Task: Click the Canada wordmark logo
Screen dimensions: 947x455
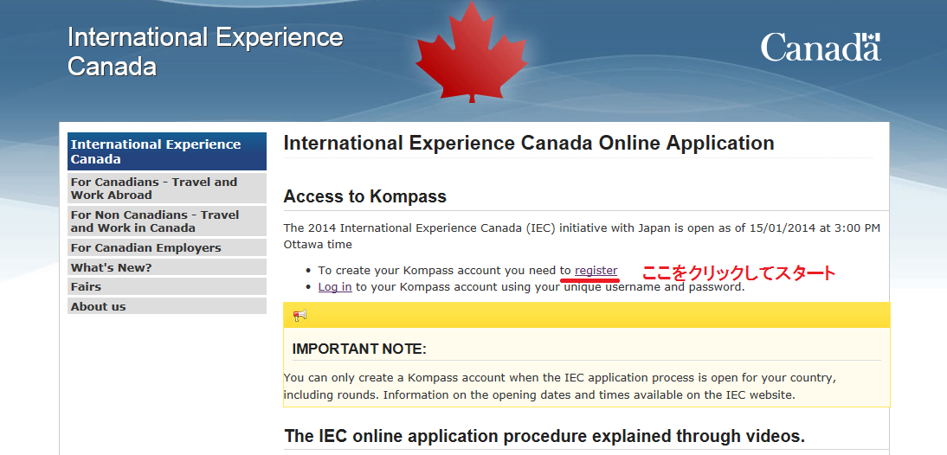Action: tap(820, 47)
